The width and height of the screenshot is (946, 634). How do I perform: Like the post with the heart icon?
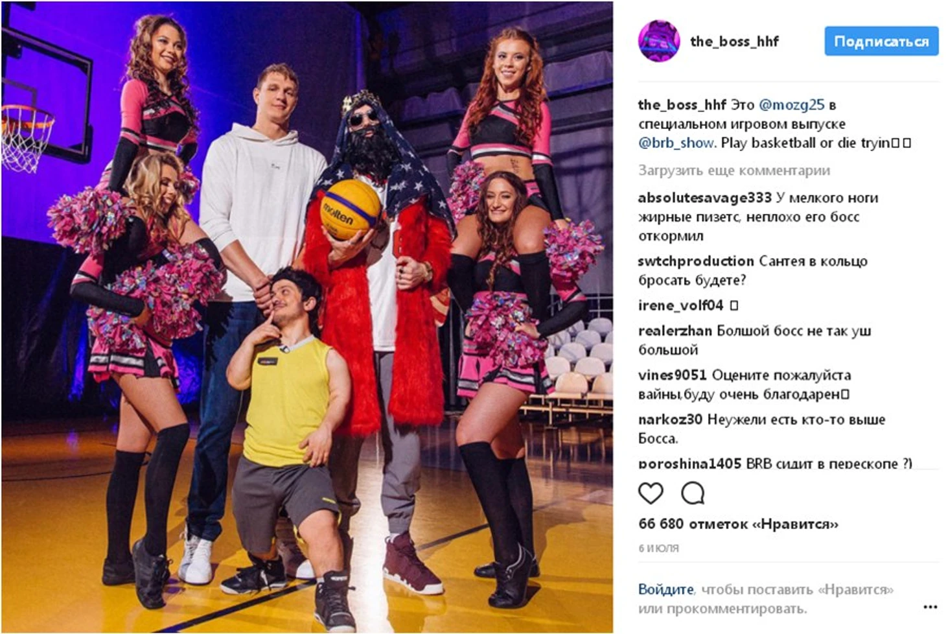point(651,494)
